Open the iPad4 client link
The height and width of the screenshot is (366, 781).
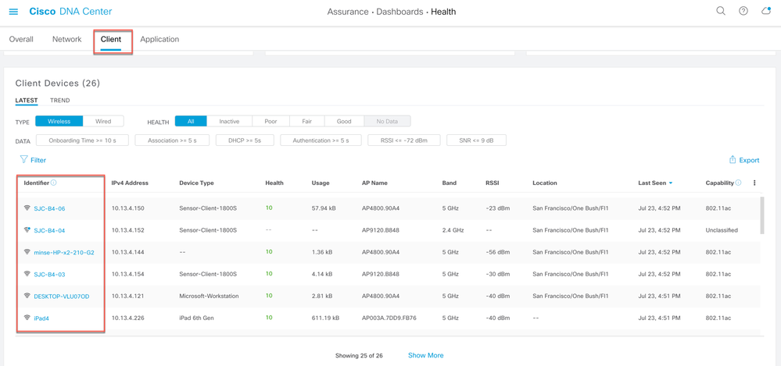(41, 318)
